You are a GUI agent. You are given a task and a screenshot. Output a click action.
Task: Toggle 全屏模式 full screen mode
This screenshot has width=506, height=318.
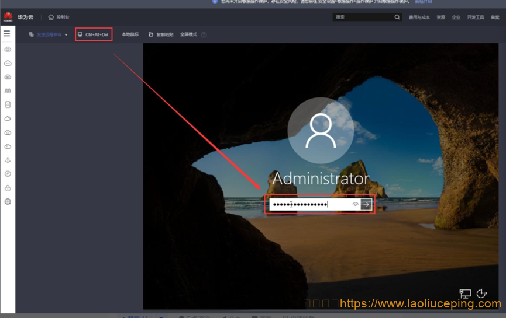tap(188, 35)
